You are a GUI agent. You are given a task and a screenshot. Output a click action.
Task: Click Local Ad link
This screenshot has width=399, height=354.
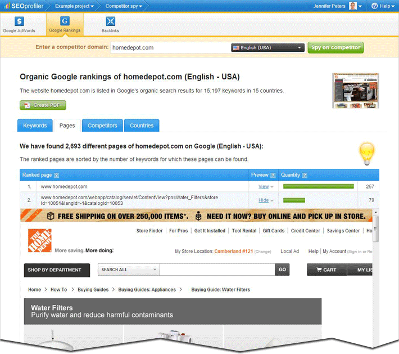coord(289,252)
